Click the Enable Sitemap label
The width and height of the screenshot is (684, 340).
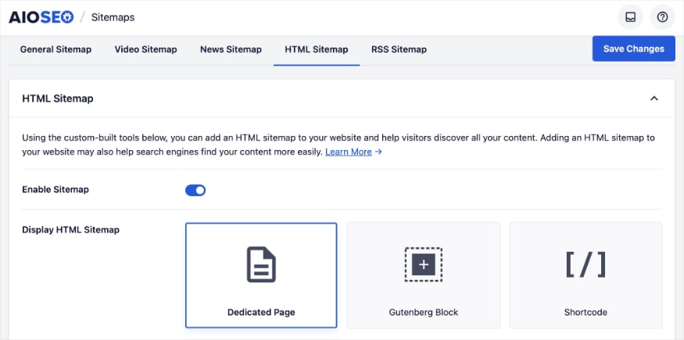point(56,190)
